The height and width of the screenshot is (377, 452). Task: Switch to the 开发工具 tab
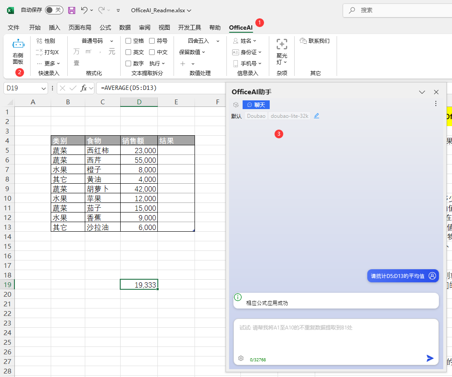point(189,27)
